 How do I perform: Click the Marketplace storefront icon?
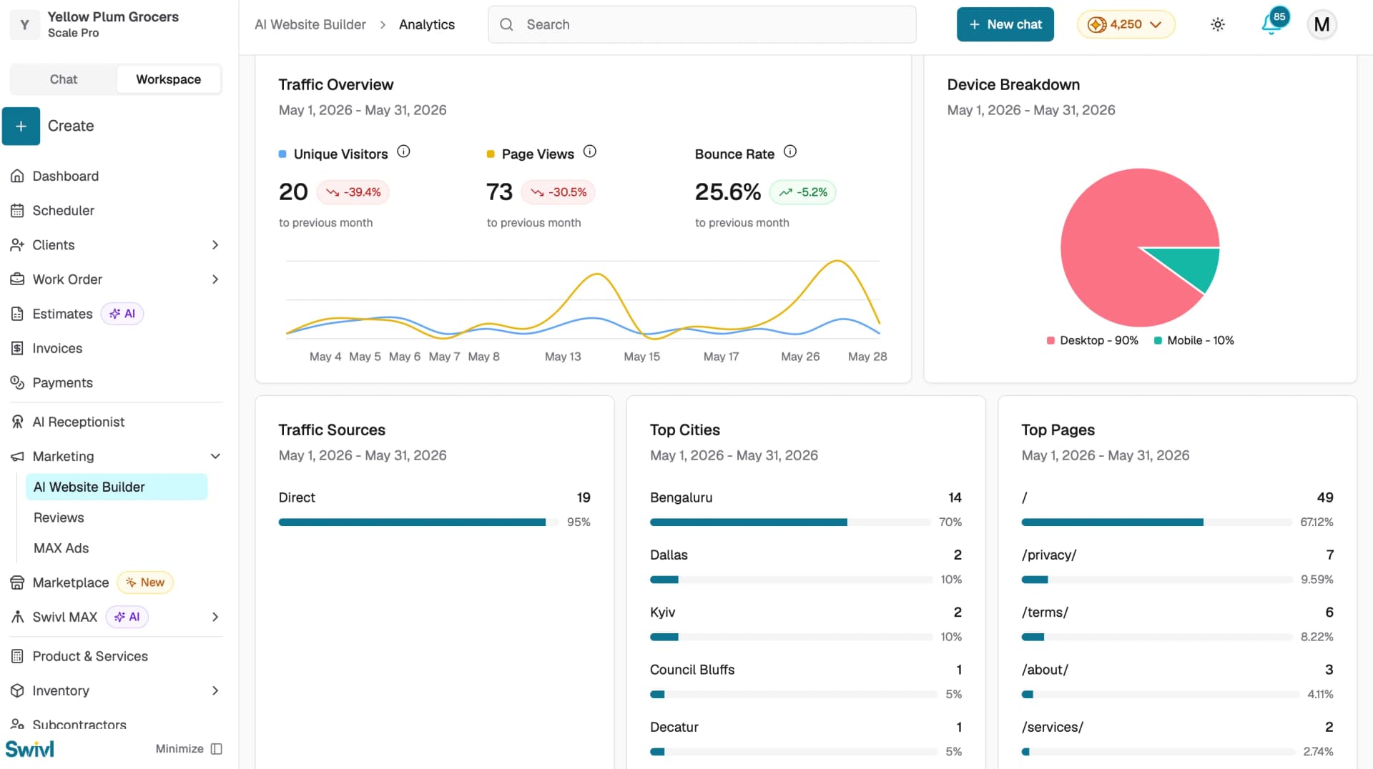point(17,582)
